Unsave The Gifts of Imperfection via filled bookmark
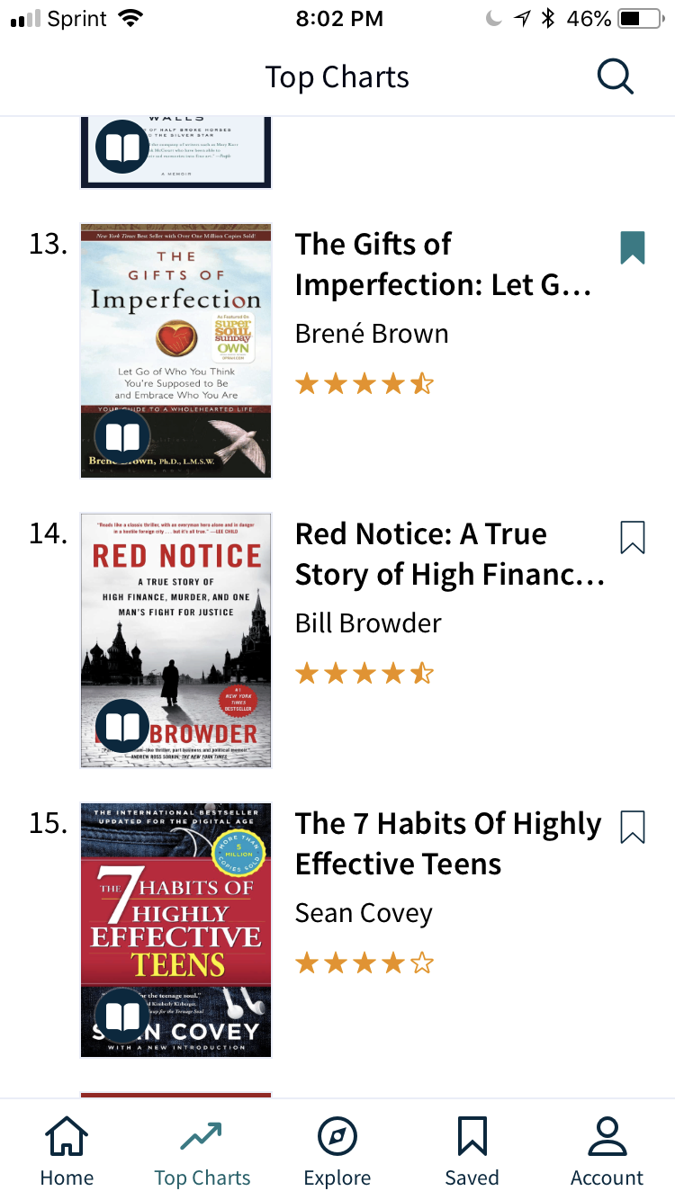 point(634,246)
